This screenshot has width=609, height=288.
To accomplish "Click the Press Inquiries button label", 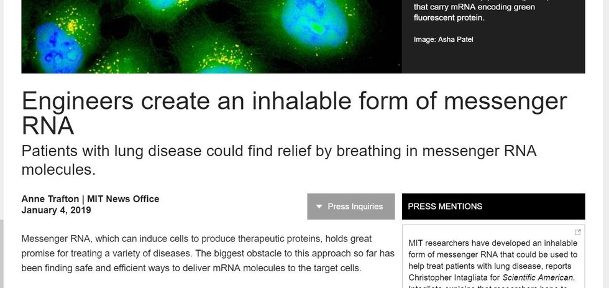I will point(355,207).
